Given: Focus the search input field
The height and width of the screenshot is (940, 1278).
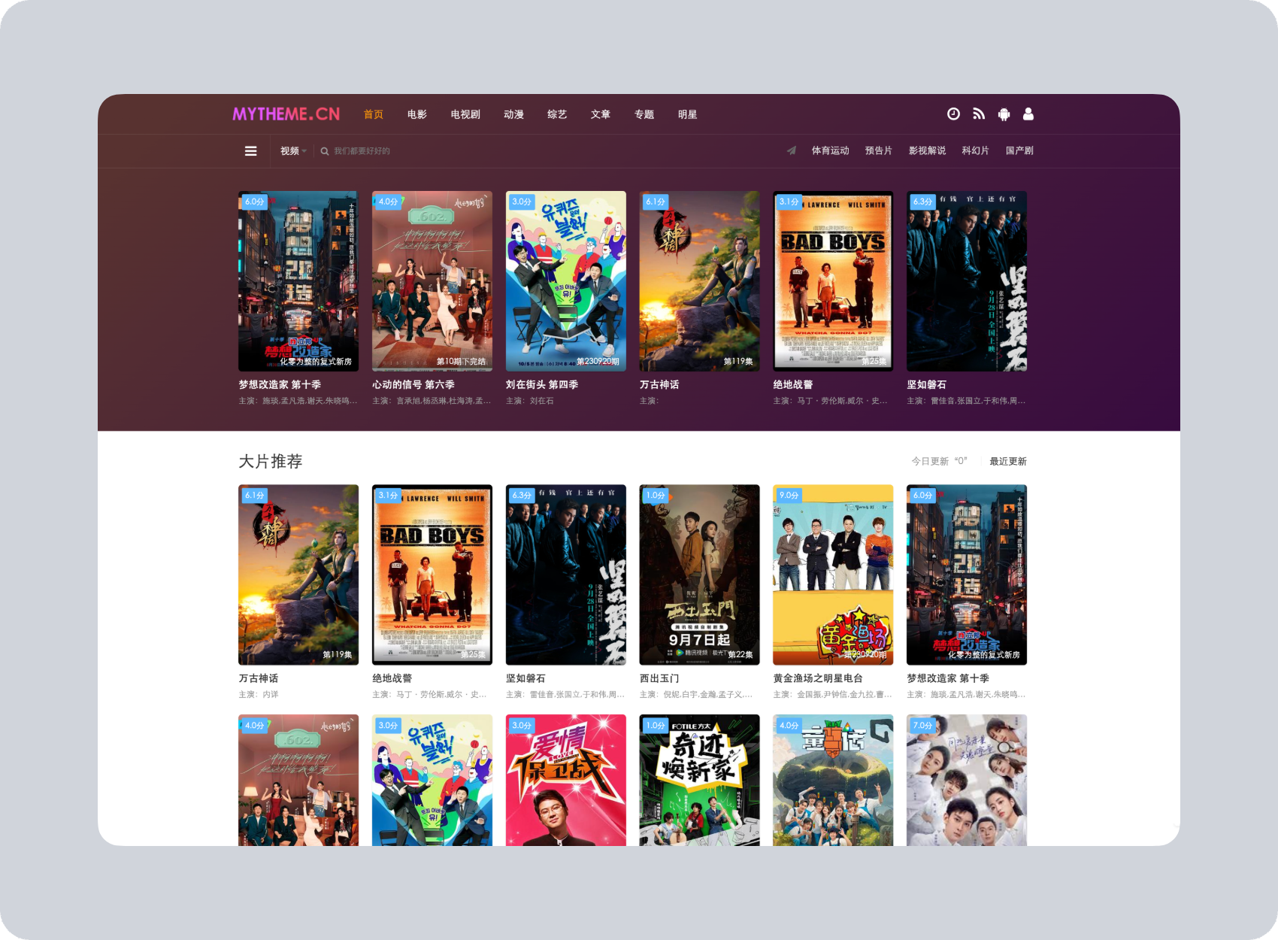Looking at the screenshot, I should tap(391, 151).
